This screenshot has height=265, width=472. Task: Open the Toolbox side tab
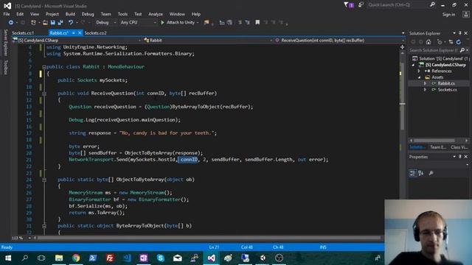point(5,67)
